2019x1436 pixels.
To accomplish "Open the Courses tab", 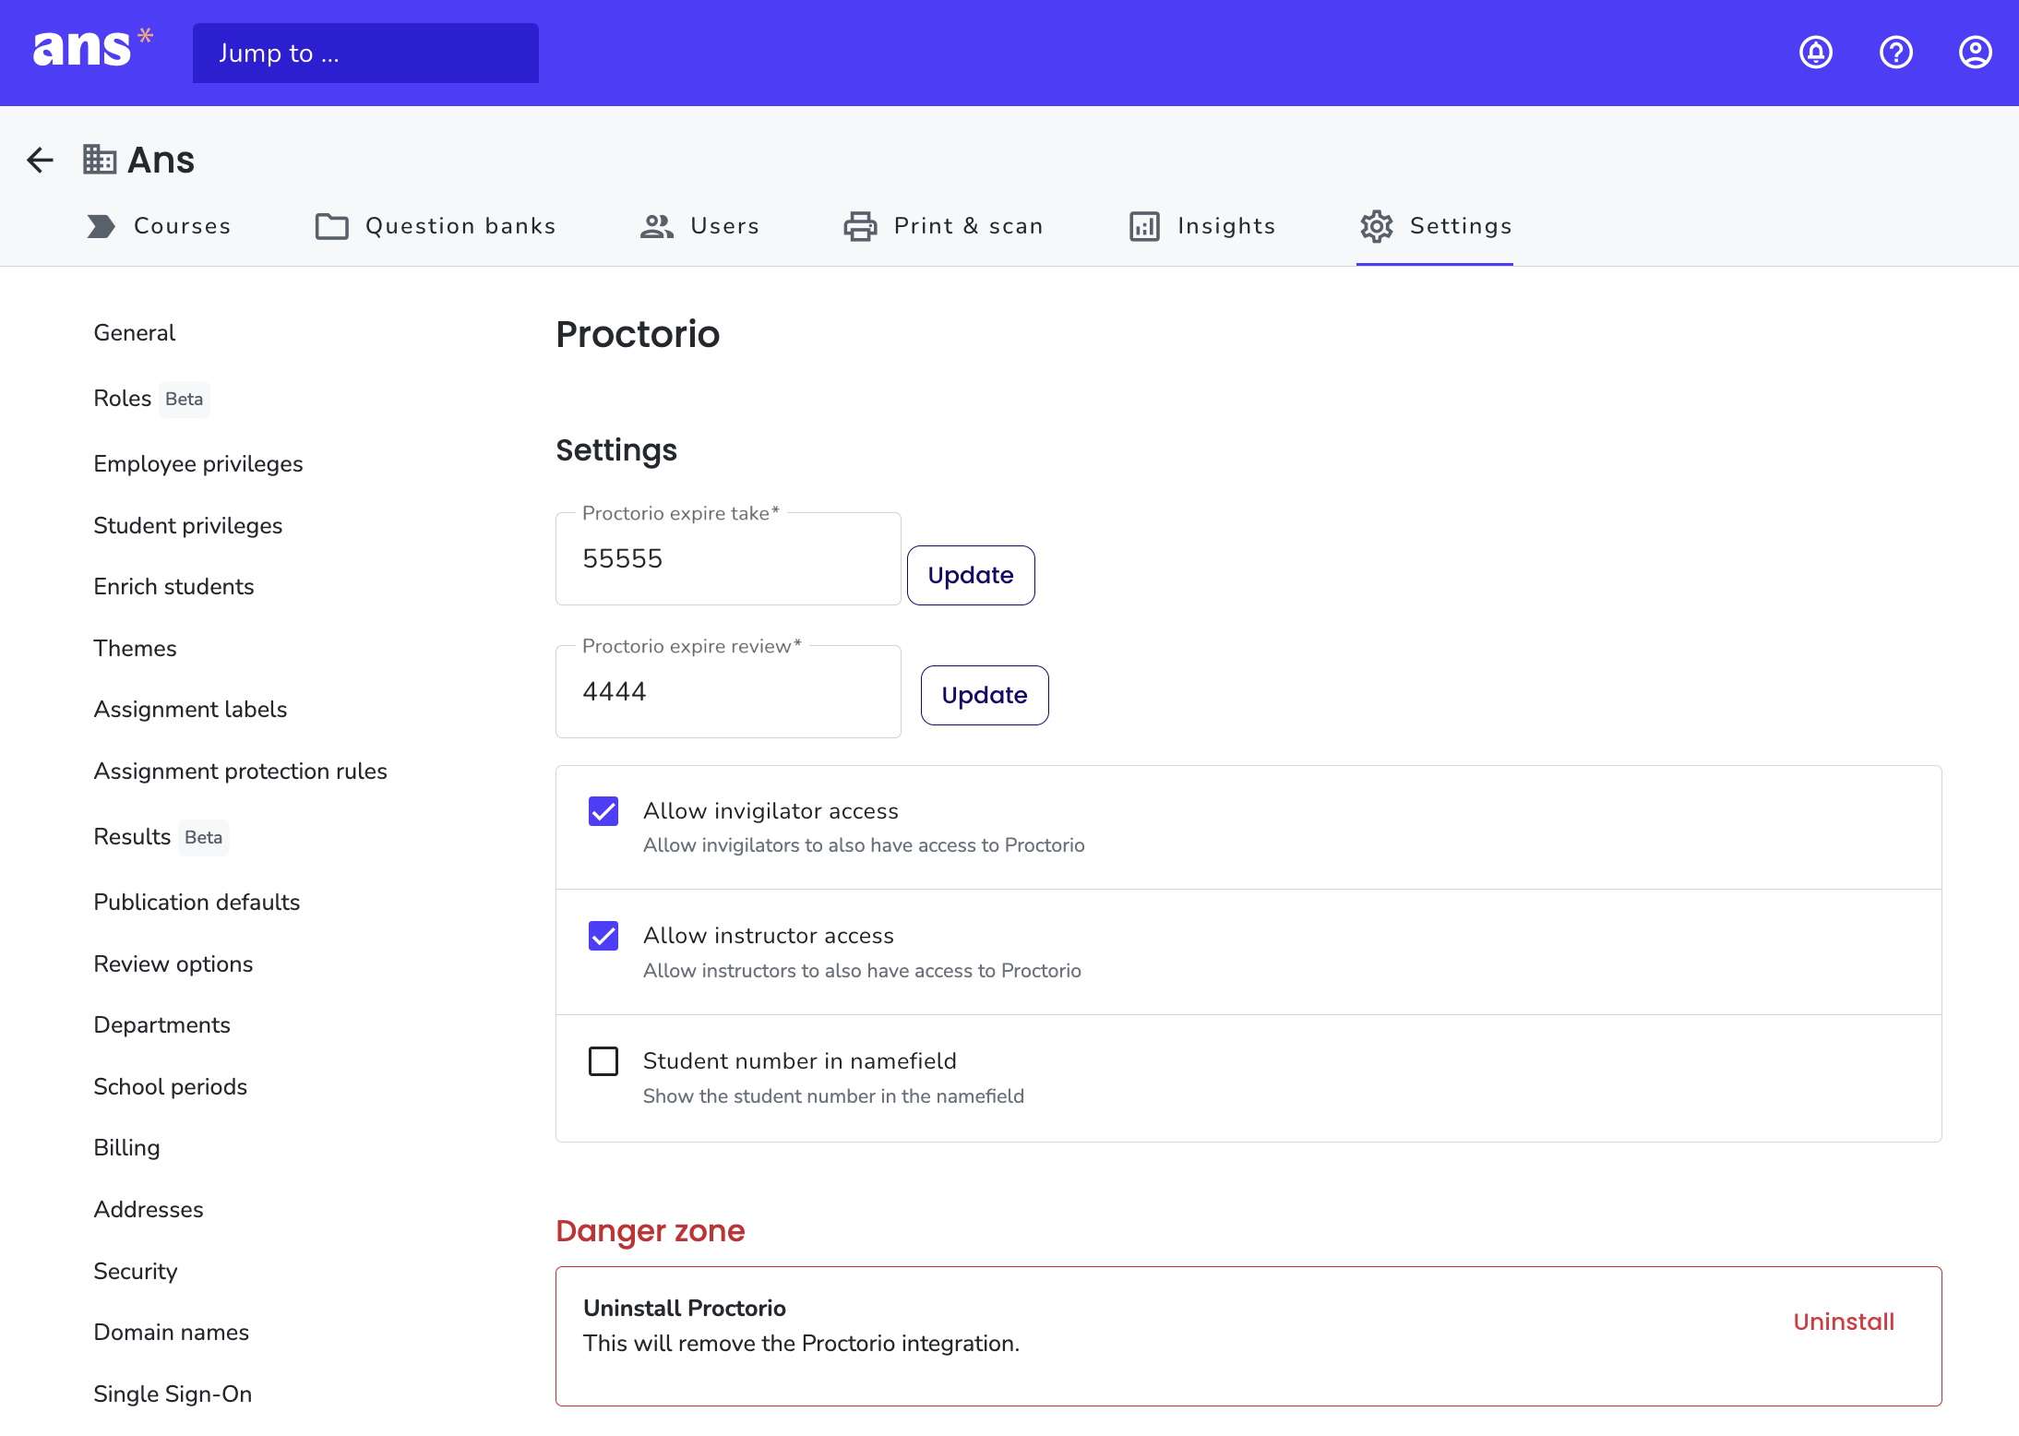I will point(159,226).
